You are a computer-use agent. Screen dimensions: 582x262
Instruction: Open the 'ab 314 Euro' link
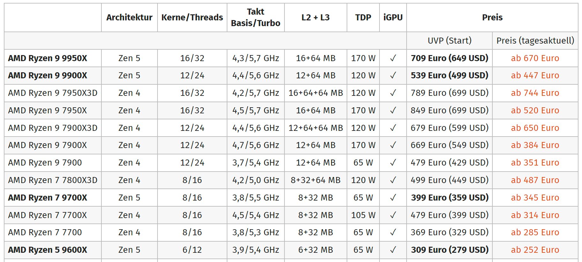535,215
